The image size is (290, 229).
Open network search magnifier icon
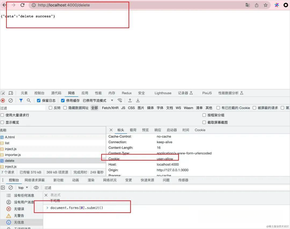pyautogui.click(x=29, y=101)
